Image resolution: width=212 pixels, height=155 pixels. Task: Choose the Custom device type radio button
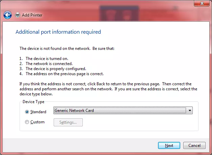[x=27, y=122]
